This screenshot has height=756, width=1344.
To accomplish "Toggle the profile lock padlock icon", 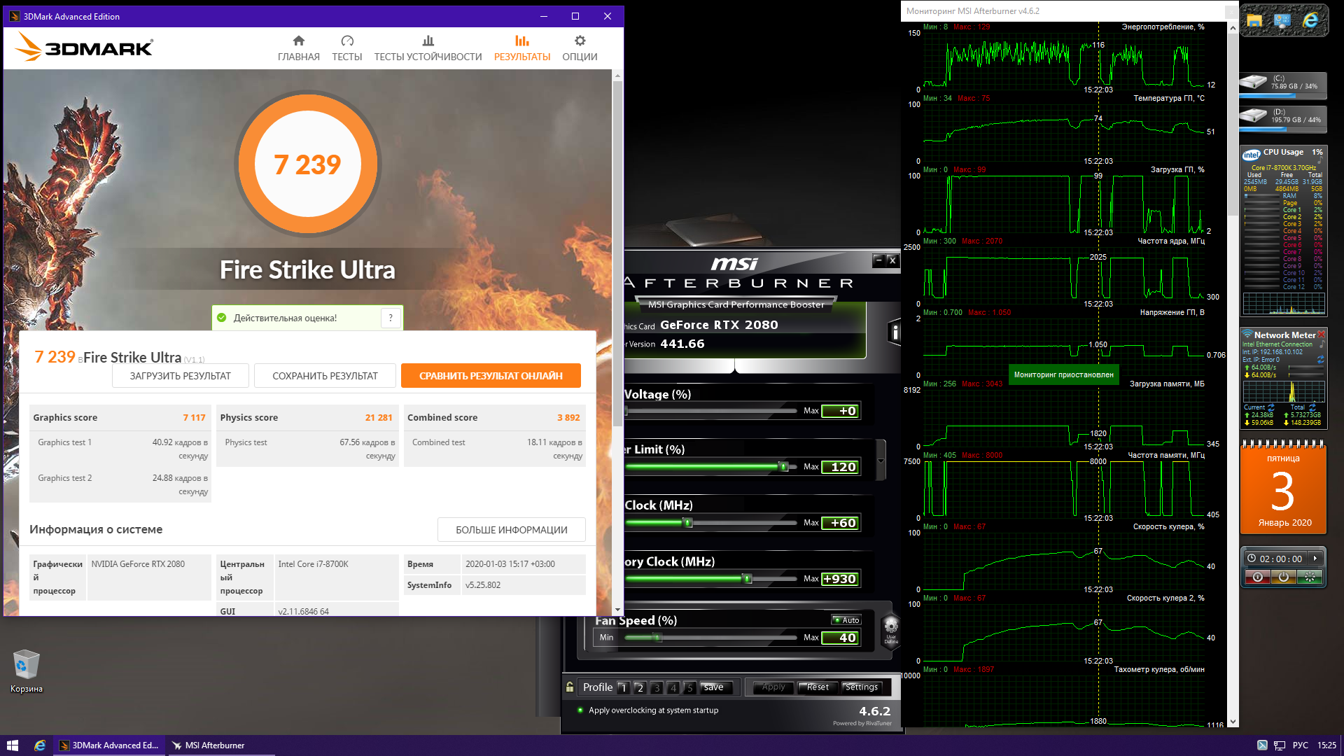I will 570,687.
